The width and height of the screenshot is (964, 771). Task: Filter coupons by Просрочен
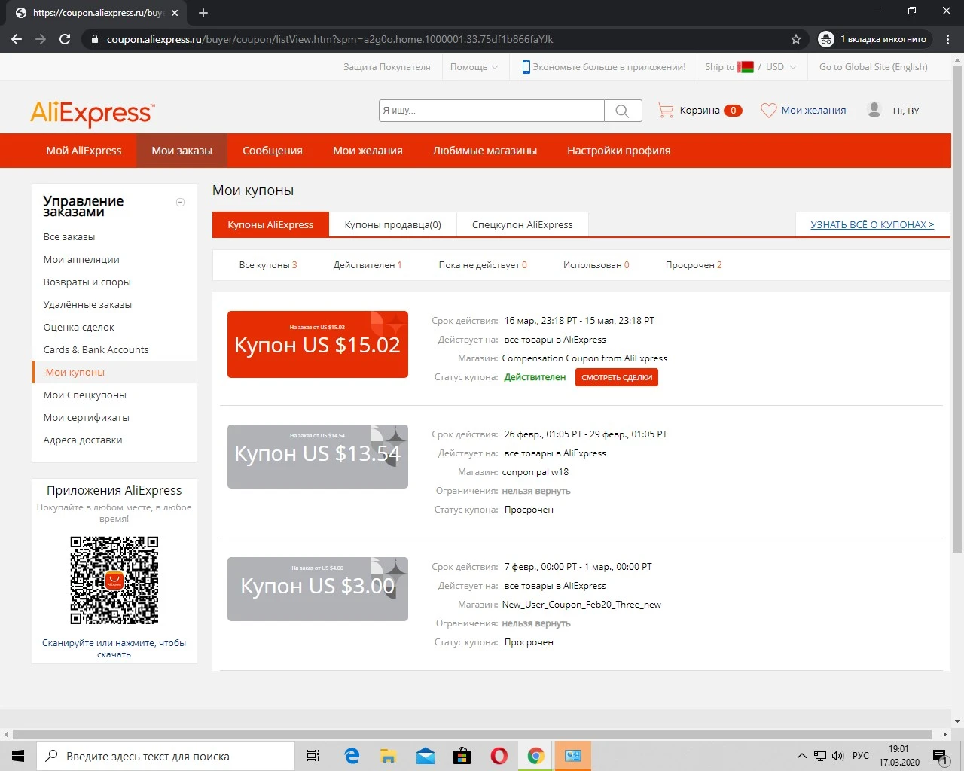tap(694, 265)
